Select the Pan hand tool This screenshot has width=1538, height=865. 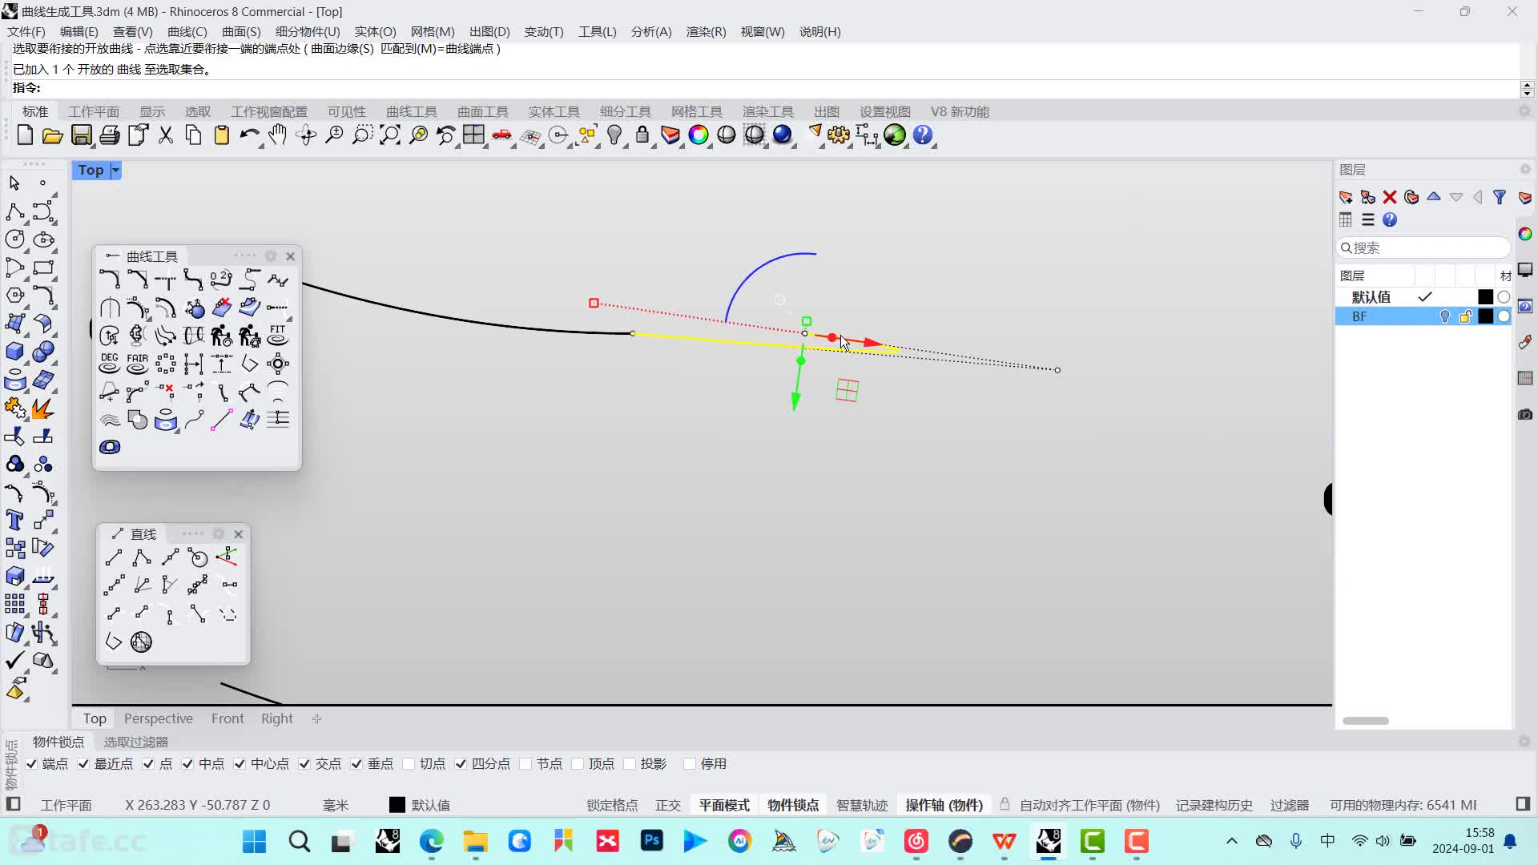pos(278,135)
